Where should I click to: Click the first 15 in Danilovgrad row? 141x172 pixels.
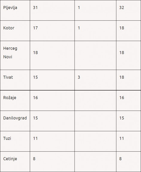(35, 118)
